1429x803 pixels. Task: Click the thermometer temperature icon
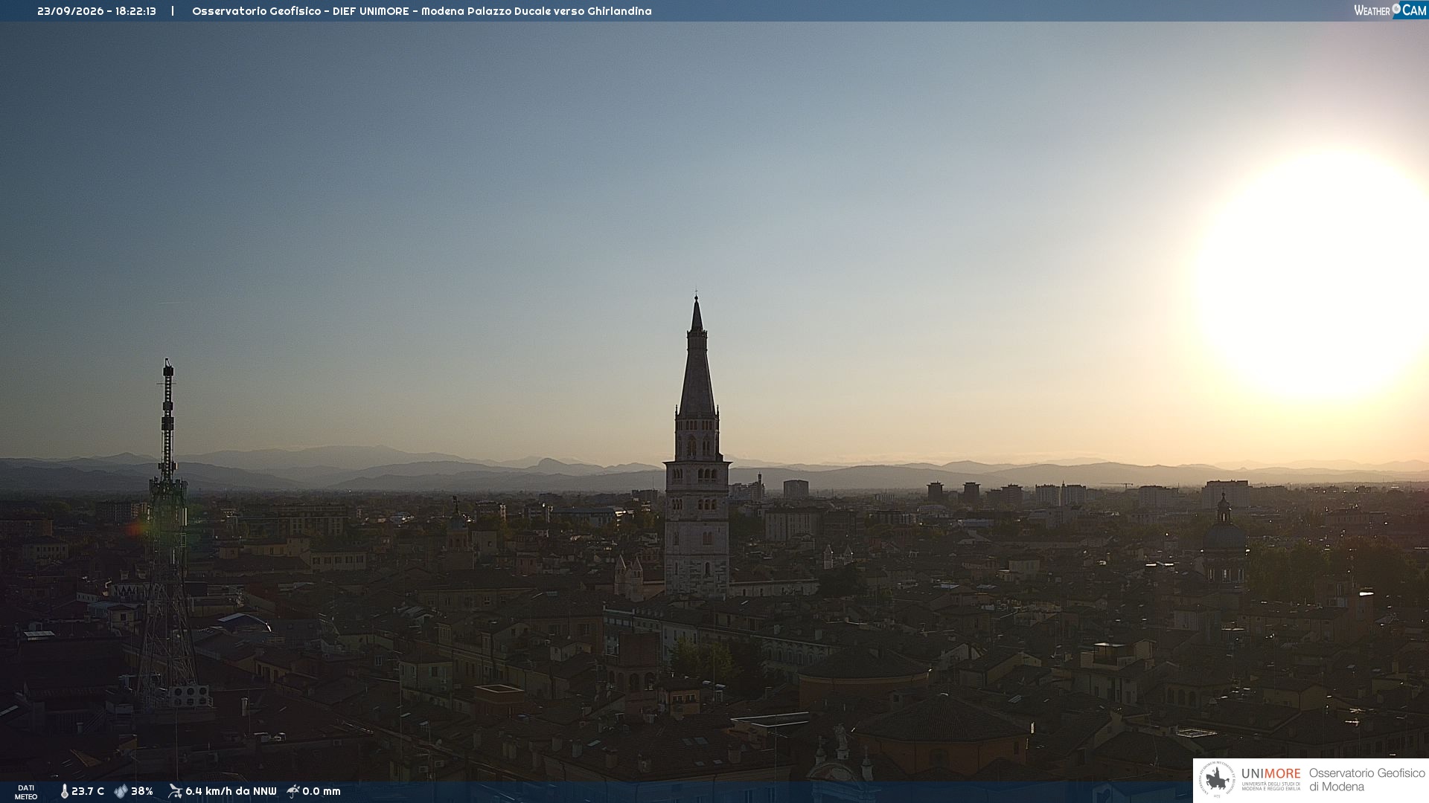pyautogui.click(x=64, y=791)
